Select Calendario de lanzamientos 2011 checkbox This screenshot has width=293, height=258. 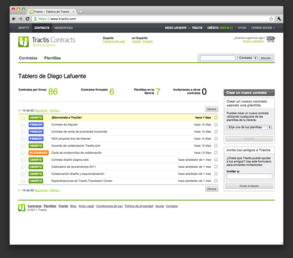216,167
